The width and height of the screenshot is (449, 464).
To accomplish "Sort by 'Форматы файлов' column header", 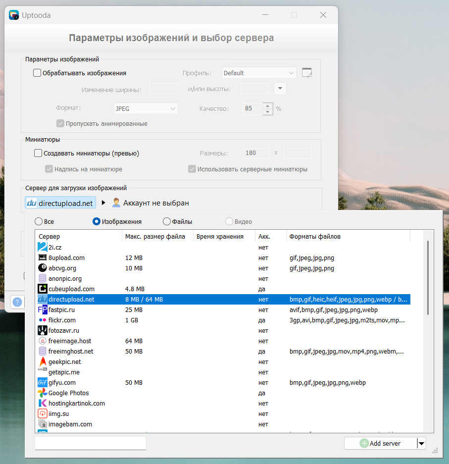I will point(348,236).
